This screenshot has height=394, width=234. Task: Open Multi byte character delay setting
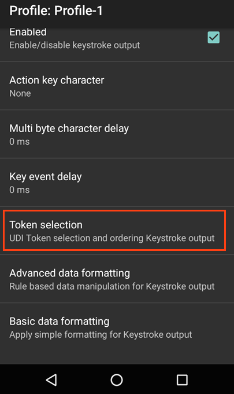[x=117, y=134]
